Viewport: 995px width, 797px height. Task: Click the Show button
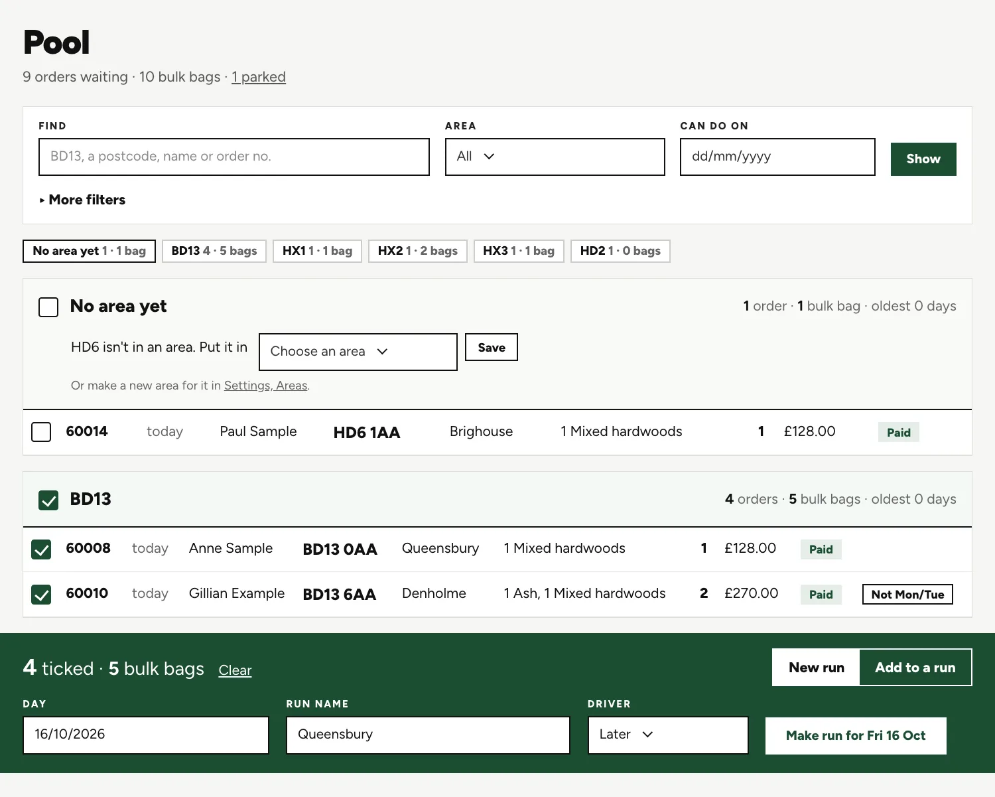923,159
